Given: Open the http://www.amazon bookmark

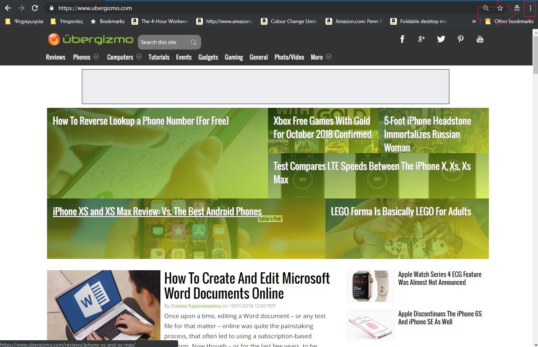Looking at the screenshot, I should pyautogui.click(x=225, y=21).
